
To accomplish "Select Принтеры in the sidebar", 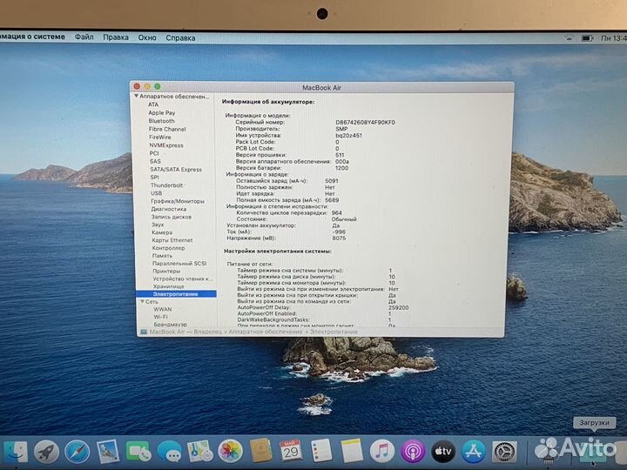I will [166, 271].
